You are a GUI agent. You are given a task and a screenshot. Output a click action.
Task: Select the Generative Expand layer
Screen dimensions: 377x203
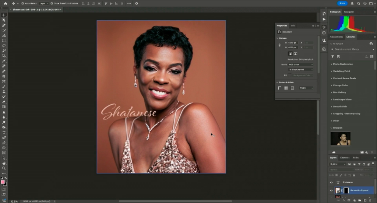359,190
